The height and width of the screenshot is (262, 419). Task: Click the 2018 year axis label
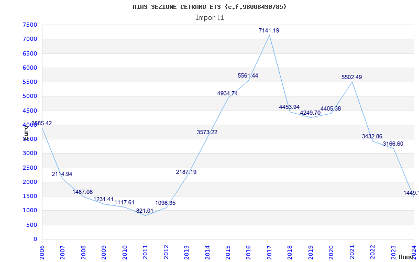[290, 253]
